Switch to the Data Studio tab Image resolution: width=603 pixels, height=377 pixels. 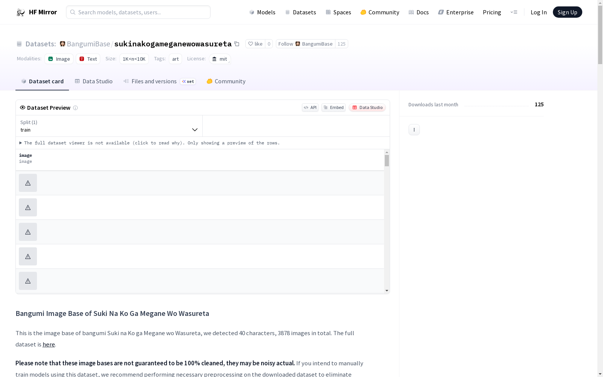tap(93, 81)
